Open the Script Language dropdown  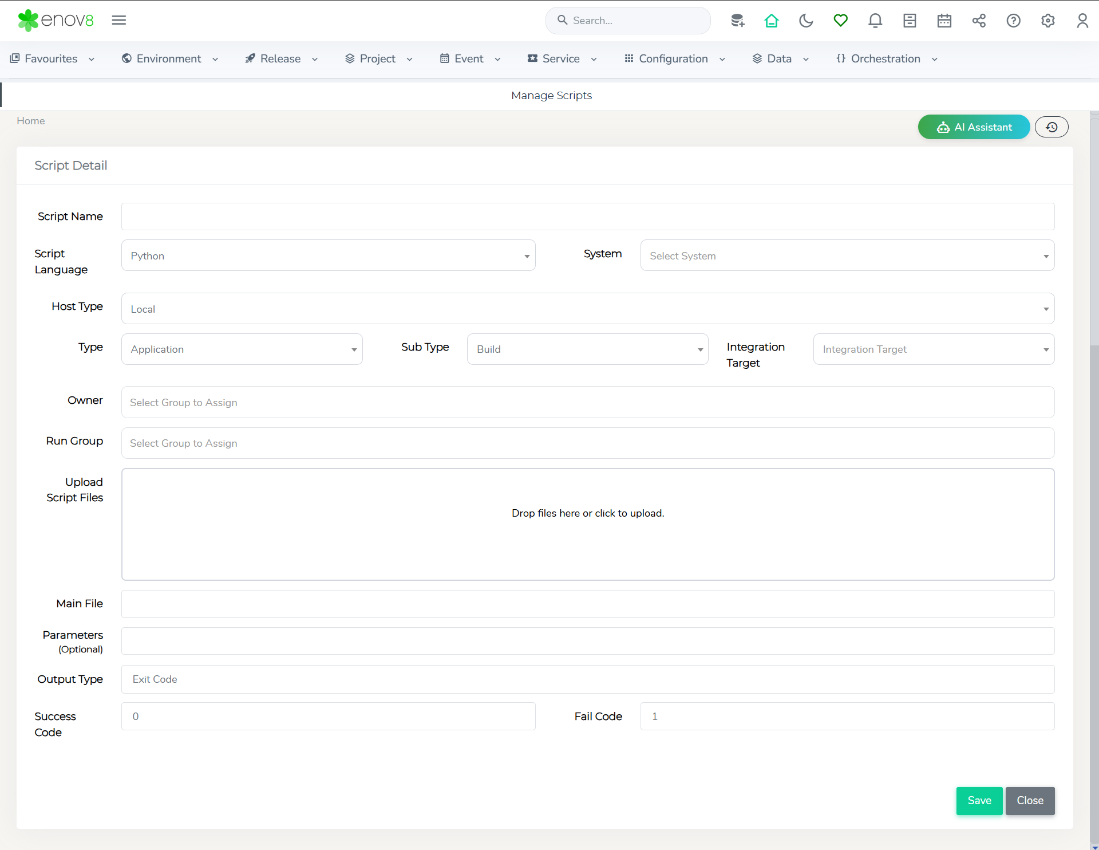[x=328, y=255]
